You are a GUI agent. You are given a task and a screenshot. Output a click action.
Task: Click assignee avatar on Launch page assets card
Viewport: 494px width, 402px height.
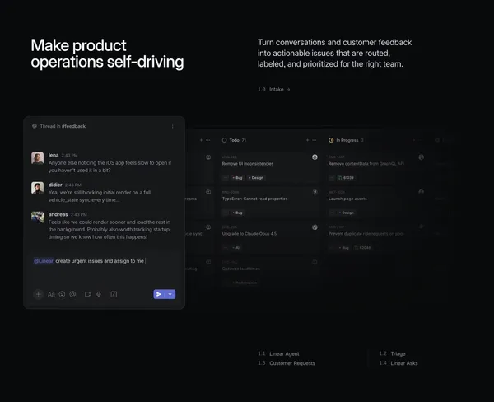click(422, 192)
